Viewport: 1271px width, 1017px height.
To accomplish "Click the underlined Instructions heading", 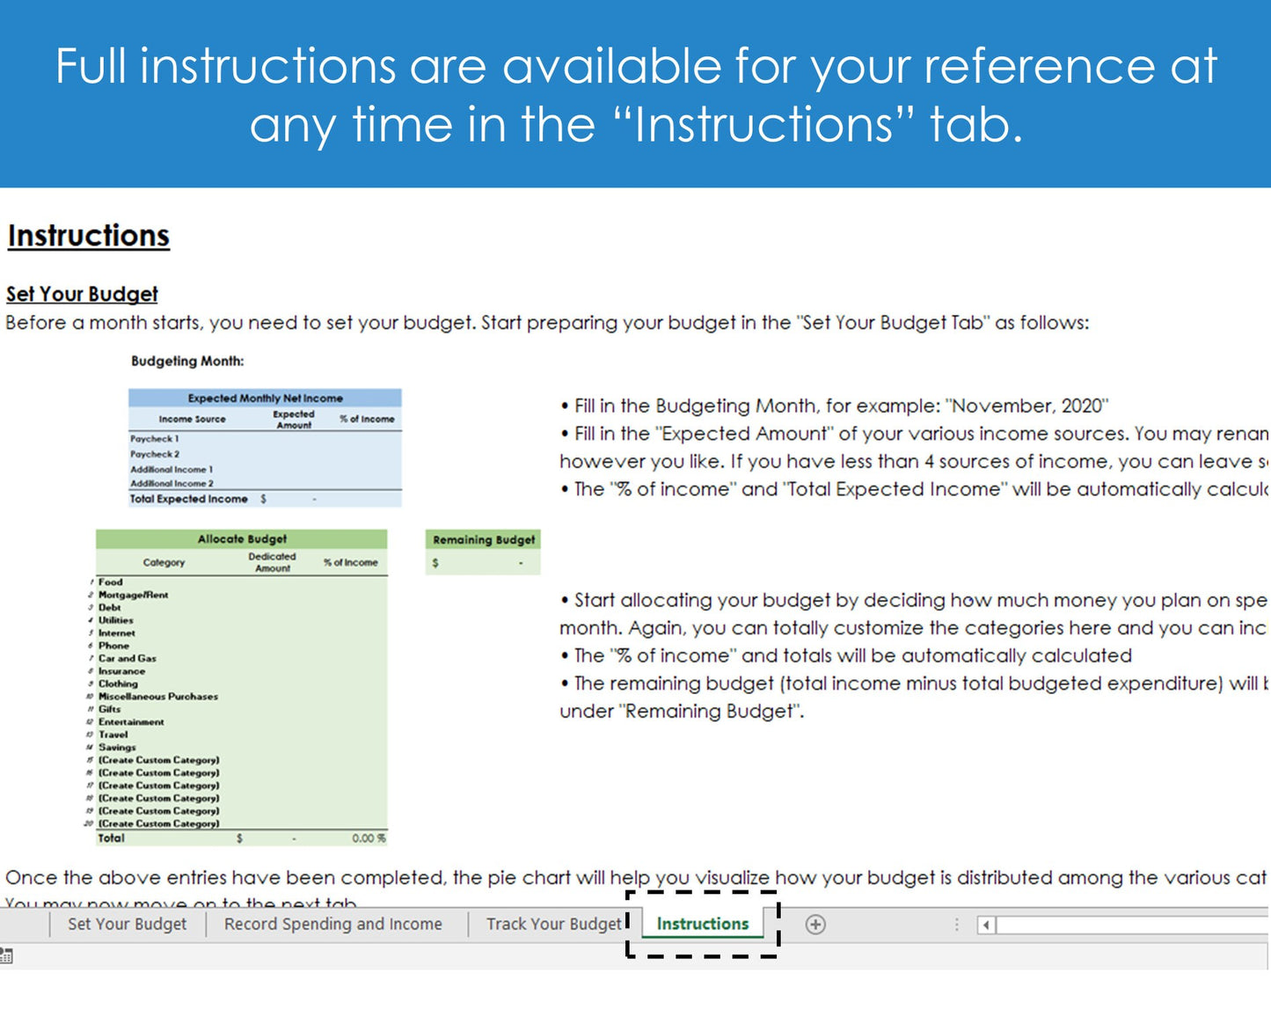I will point(89,236).
